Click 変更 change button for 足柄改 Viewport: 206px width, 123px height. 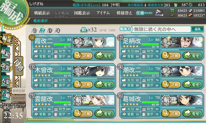[192, 56]
